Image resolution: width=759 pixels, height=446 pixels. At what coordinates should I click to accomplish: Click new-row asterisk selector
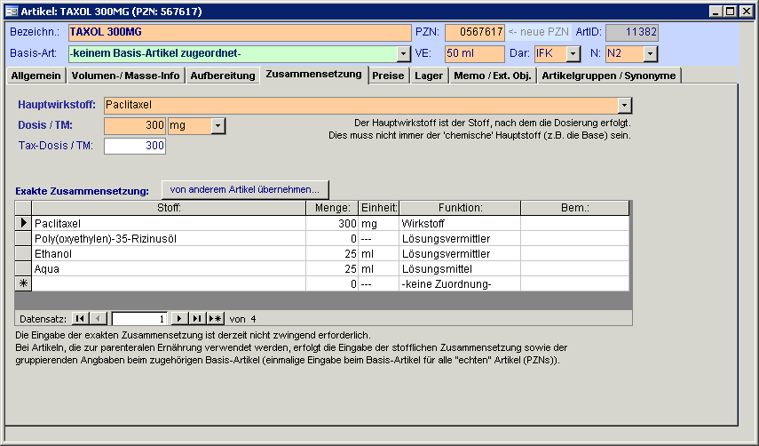point(23,283)
